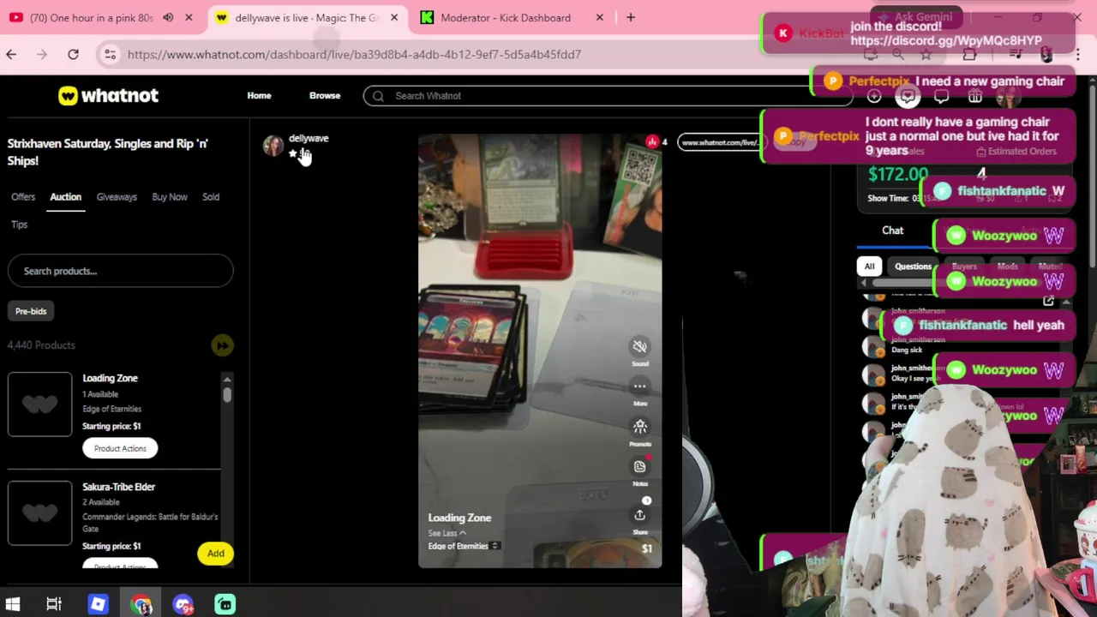Reload the page with the browser refresh icon

[73, 54]
